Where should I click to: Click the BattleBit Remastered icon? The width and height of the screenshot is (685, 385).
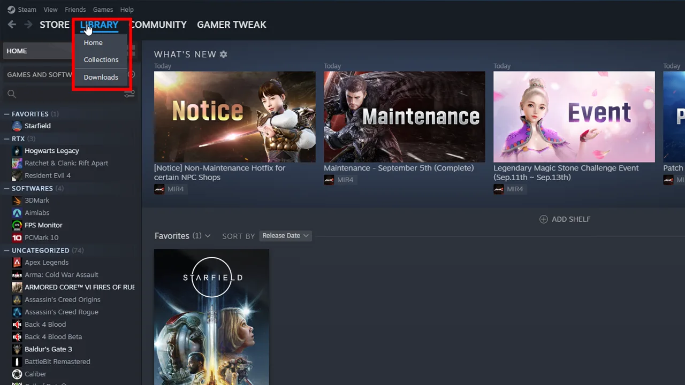tap(17, 361)
